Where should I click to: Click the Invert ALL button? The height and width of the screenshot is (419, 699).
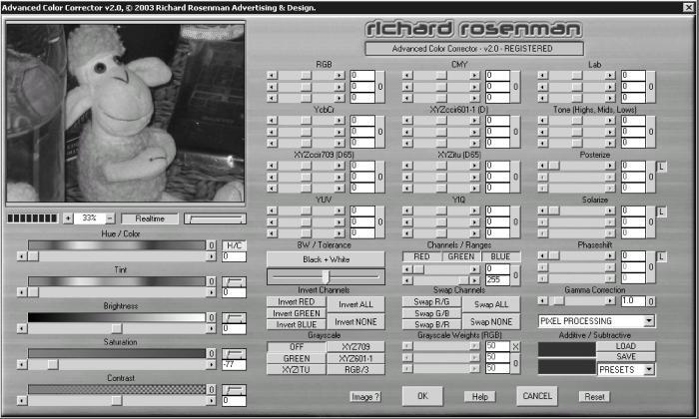[x=355, y=304]
